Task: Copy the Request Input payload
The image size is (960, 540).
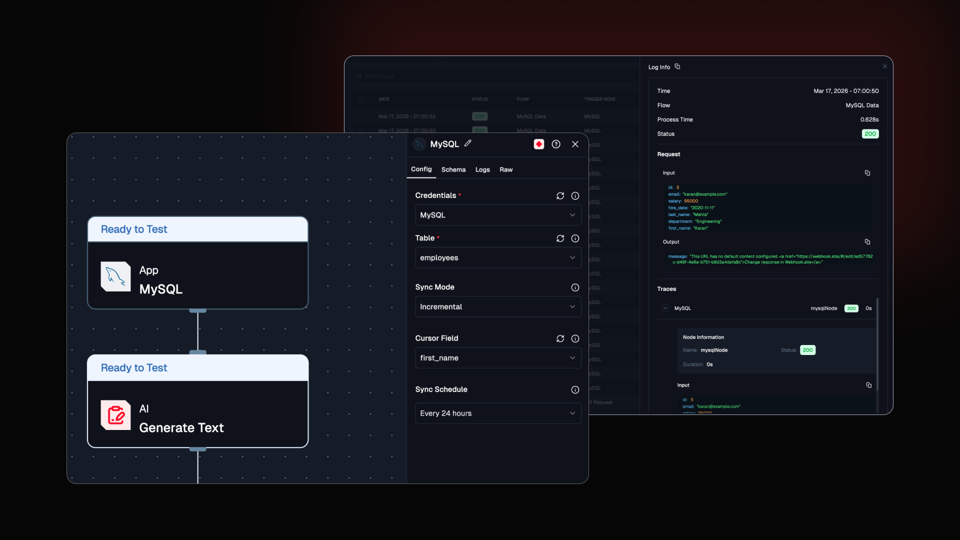Action: [867, 173]
